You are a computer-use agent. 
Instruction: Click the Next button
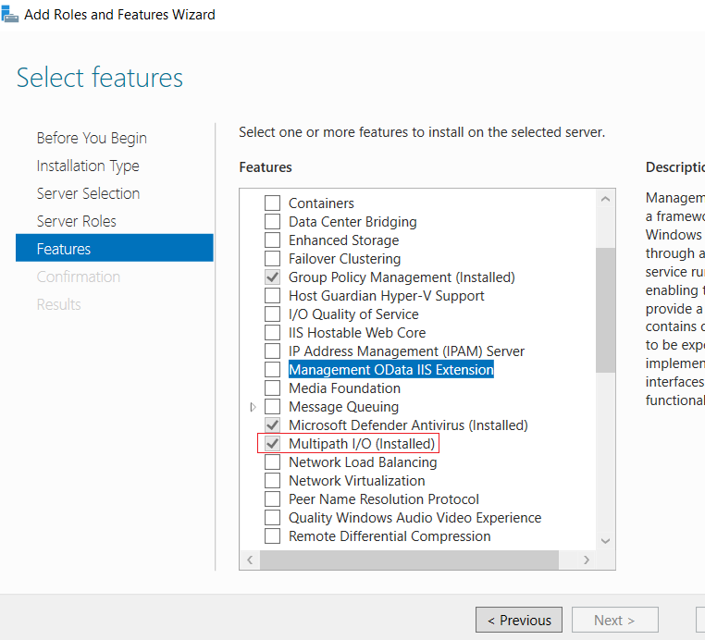click(614, 621)
